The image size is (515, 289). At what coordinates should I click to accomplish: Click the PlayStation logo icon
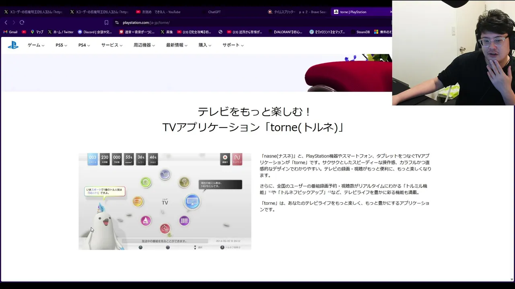pyautogui.click(x=13, y=45)
